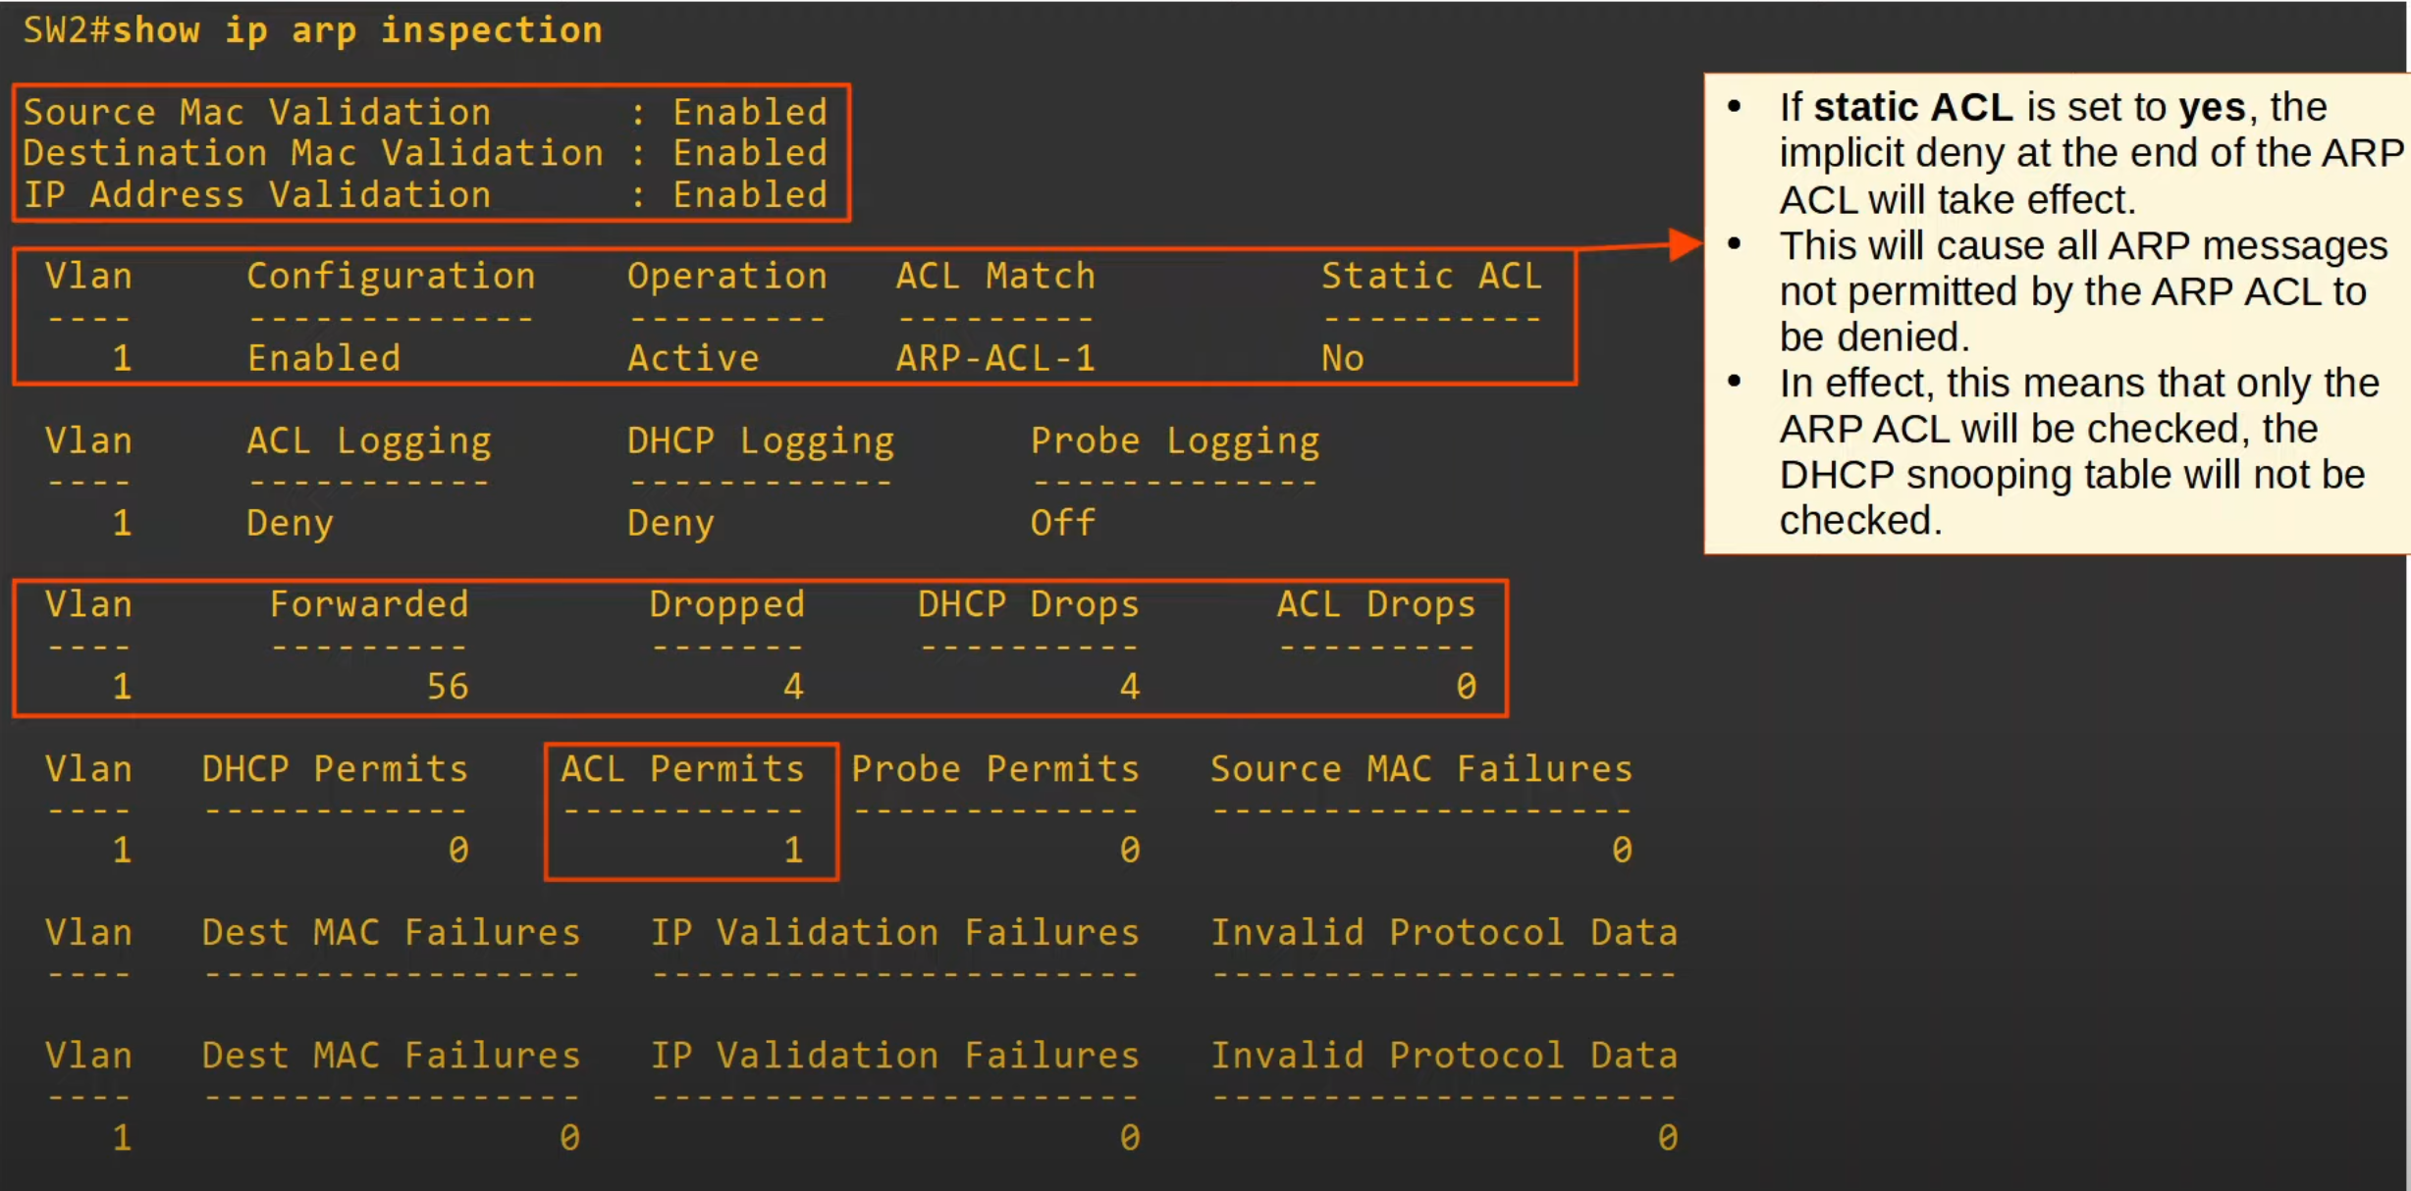The height and width of the screenshot is (1191, 2411).
Task: Click the Forwarded count 56
Action: 448,686
